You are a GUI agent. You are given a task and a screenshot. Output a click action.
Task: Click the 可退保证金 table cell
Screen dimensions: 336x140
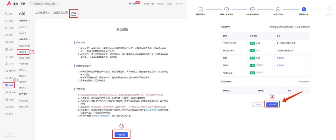[x=234, y=73]
